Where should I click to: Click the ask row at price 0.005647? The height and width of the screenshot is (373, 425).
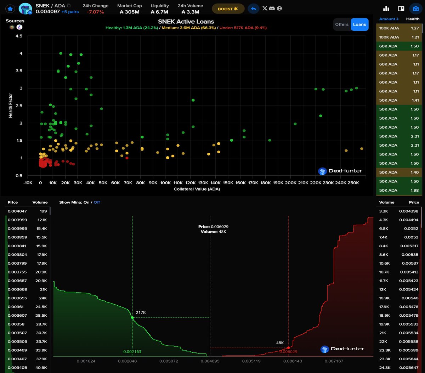[399, 367]
